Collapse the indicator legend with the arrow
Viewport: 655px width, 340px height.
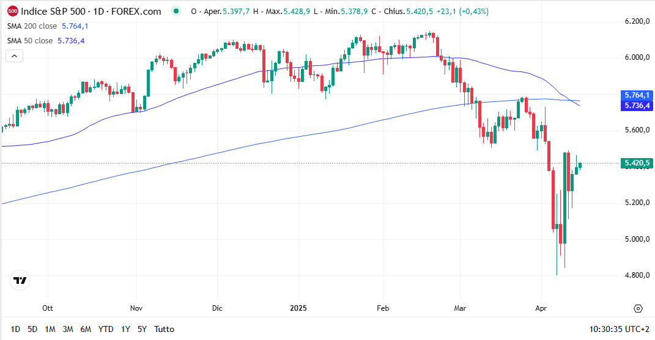[15, 56]
